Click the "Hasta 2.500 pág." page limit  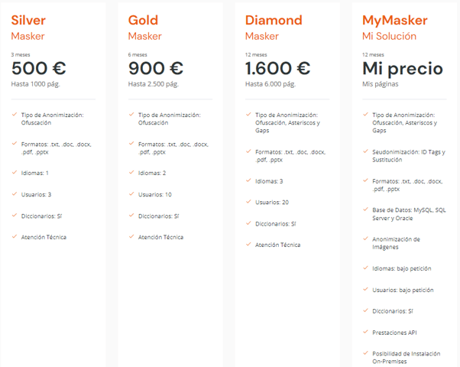[x=154, y=83]
